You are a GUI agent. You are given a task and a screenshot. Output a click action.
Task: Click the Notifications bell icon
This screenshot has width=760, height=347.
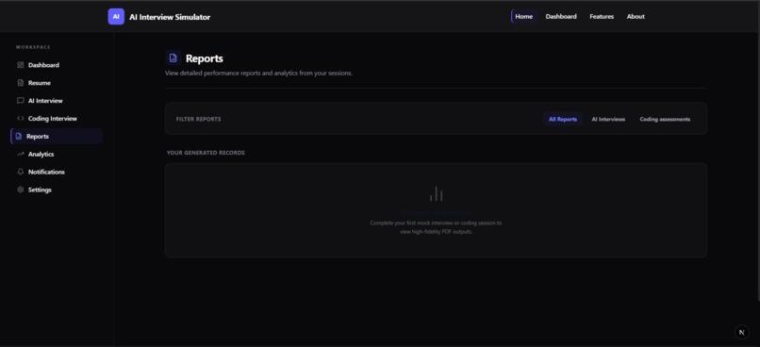point(21,172)
